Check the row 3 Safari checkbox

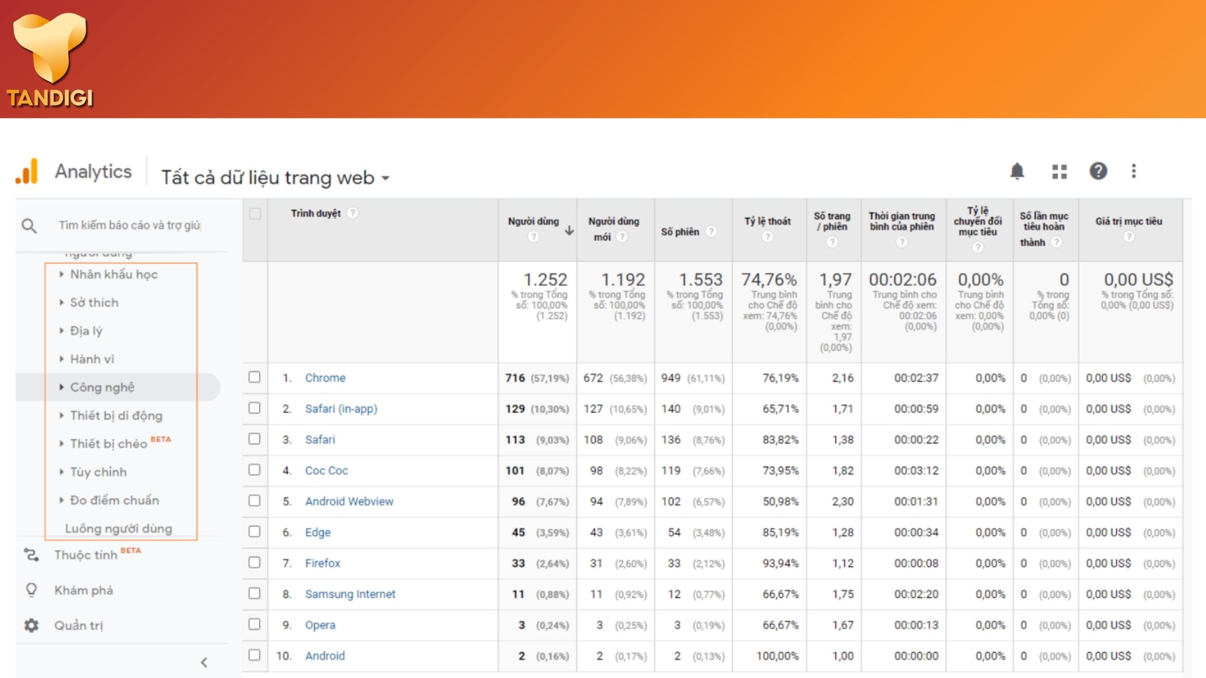tap(254, 439)
